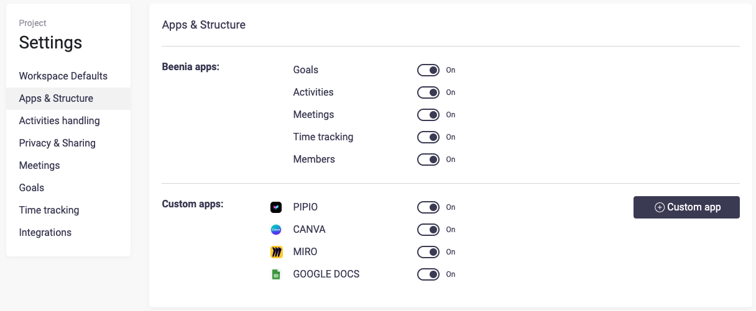The height and width of the screenshot is (311, 756).
Task: Go to Activities handling settings
Action: coord(60,121)
